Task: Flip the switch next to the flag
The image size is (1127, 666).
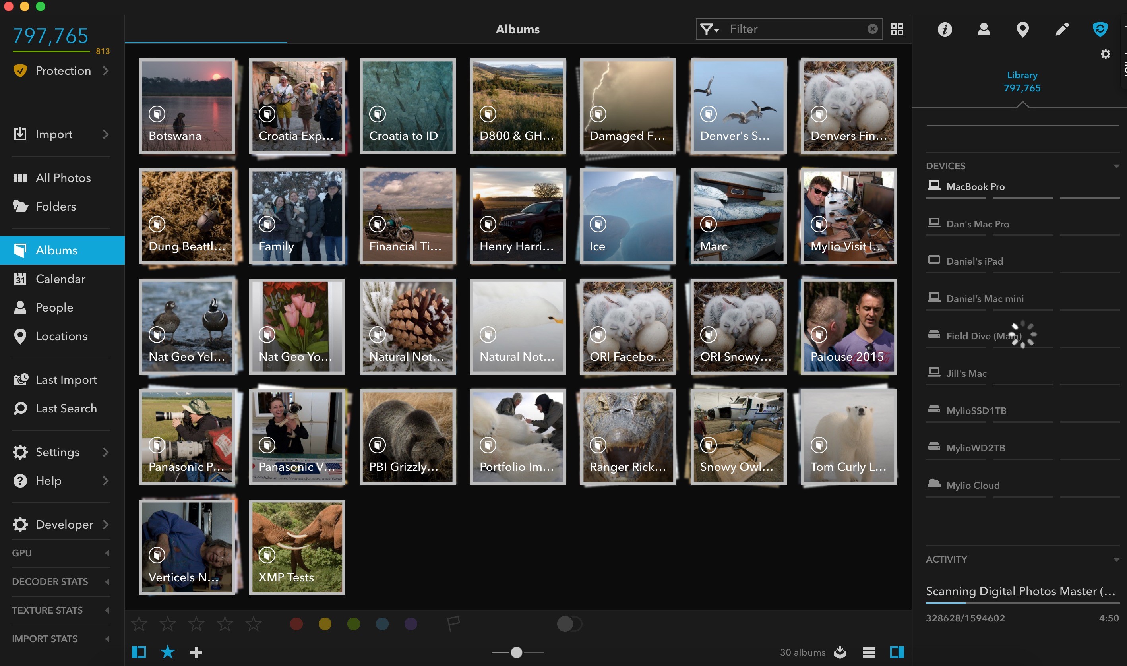Action: click(x=569, y=623)
